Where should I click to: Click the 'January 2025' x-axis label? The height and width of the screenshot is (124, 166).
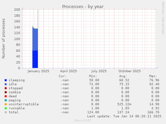click(38, 71)
